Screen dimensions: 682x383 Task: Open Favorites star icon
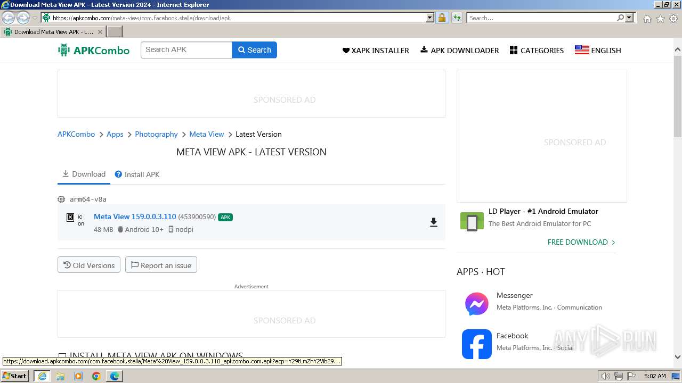click(x=660, y=19)
